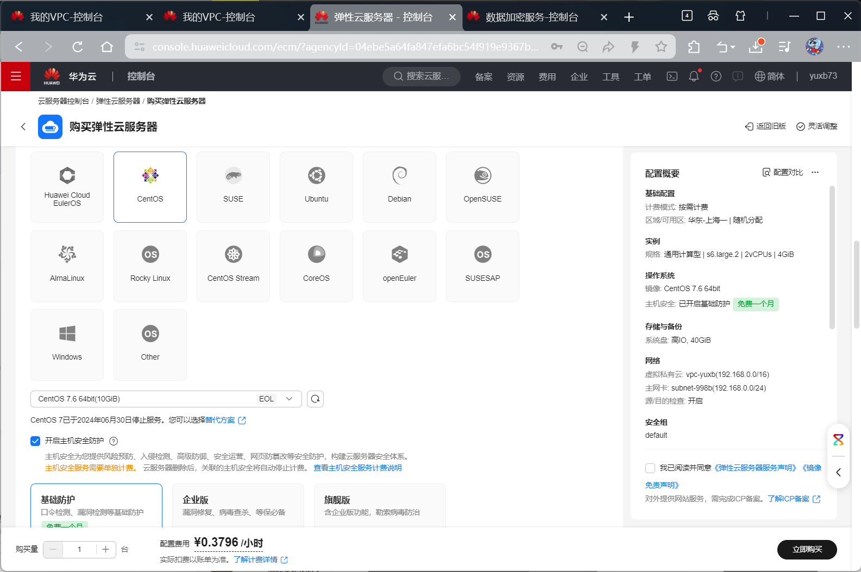Select the AlmaLinux image tile
The image size is (861, 572).
(x=67, y=266)
